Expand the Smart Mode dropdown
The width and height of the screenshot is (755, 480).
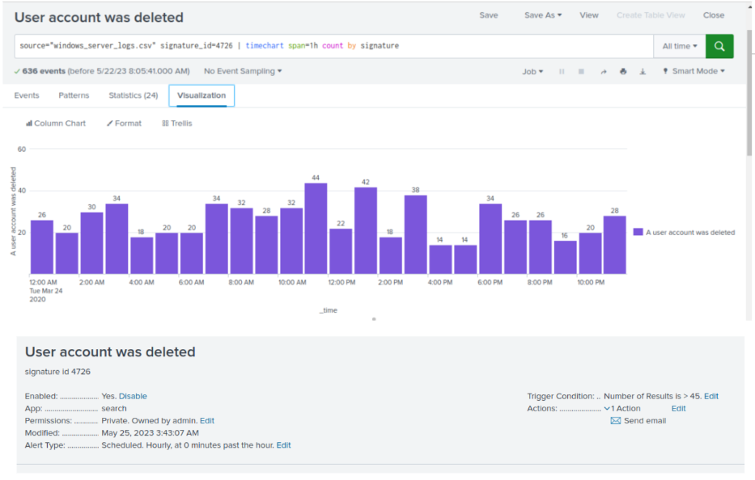[693, 71]
